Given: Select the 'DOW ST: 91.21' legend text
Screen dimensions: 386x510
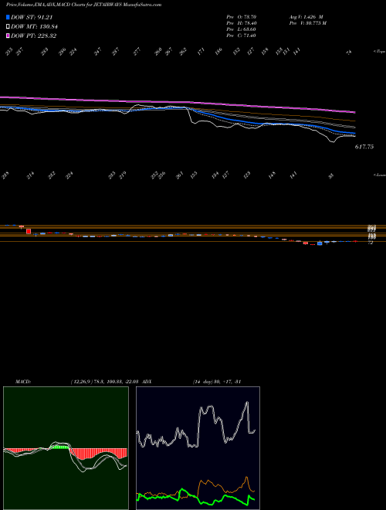Looking at the screenshot, I should [32, 18].
